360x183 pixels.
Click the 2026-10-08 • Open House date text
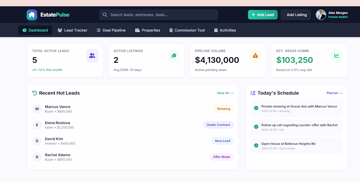click(278, 148)
